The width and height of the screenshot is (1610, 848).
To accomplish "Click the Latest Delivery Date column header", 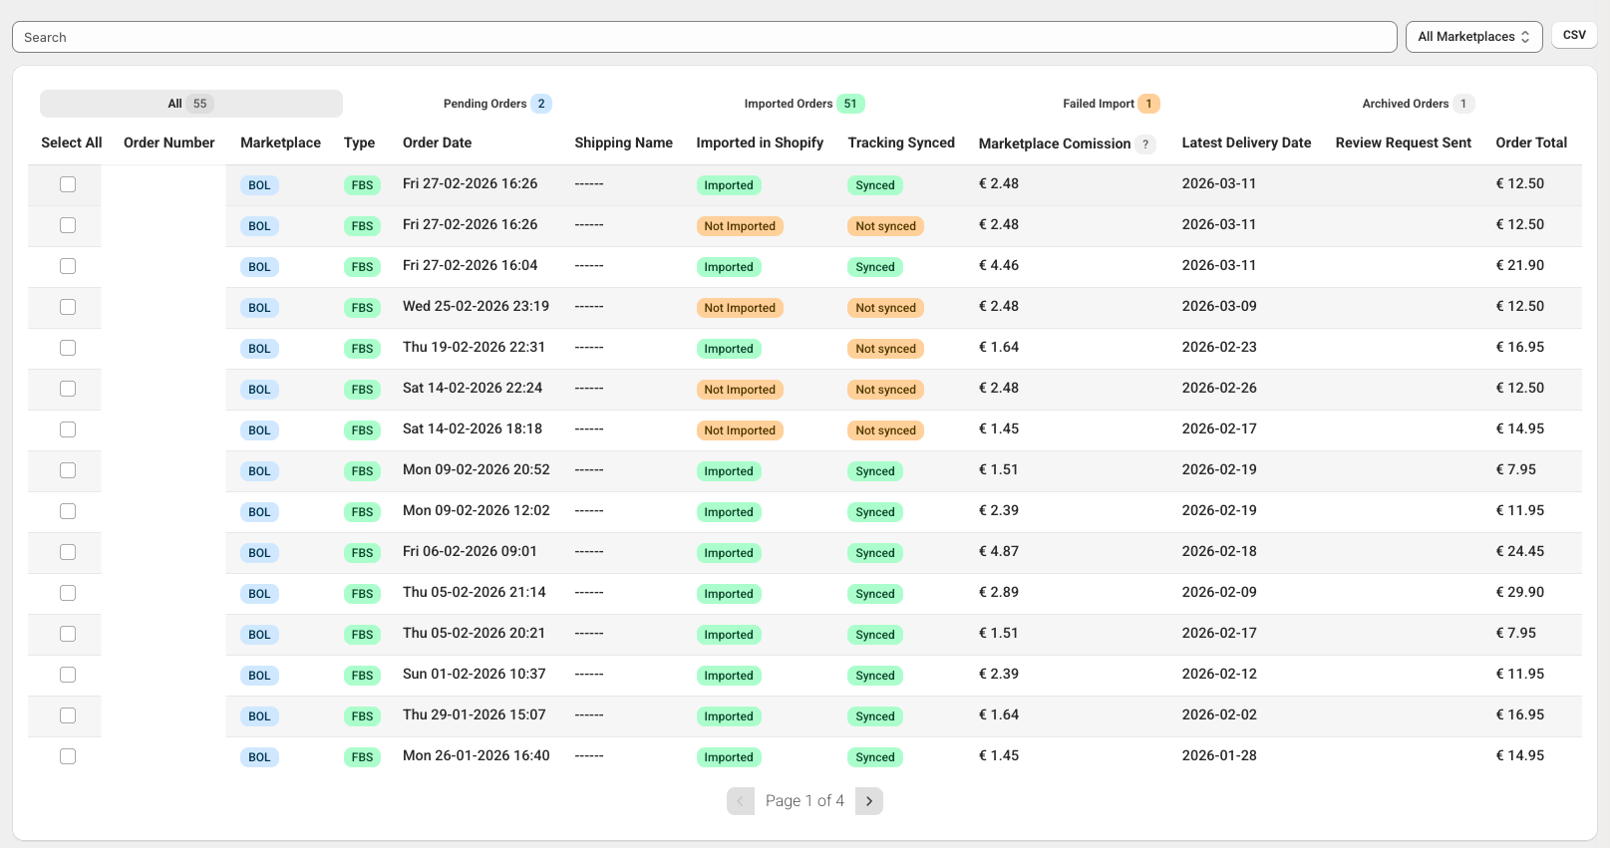I will 1246,142.
